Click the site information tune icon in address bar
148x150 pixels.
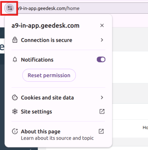click(x=10, y=8)
